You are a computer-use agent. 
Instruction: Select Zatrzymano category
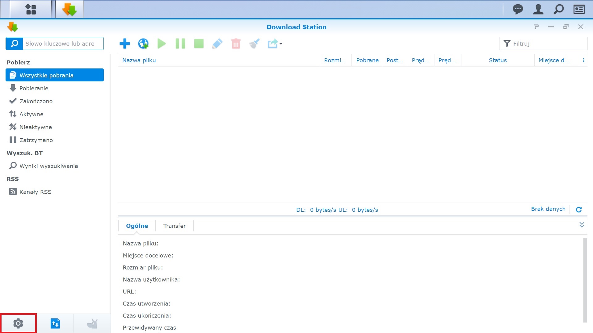coord(55,140)
